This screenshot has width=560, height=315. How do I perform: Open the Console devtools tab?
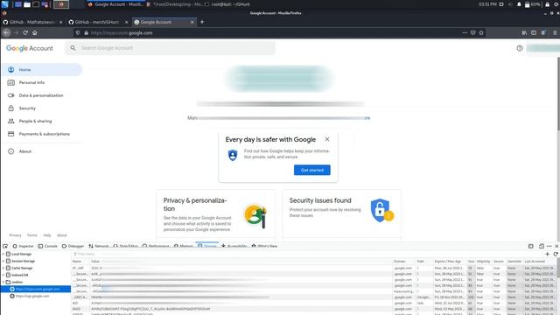48,246
